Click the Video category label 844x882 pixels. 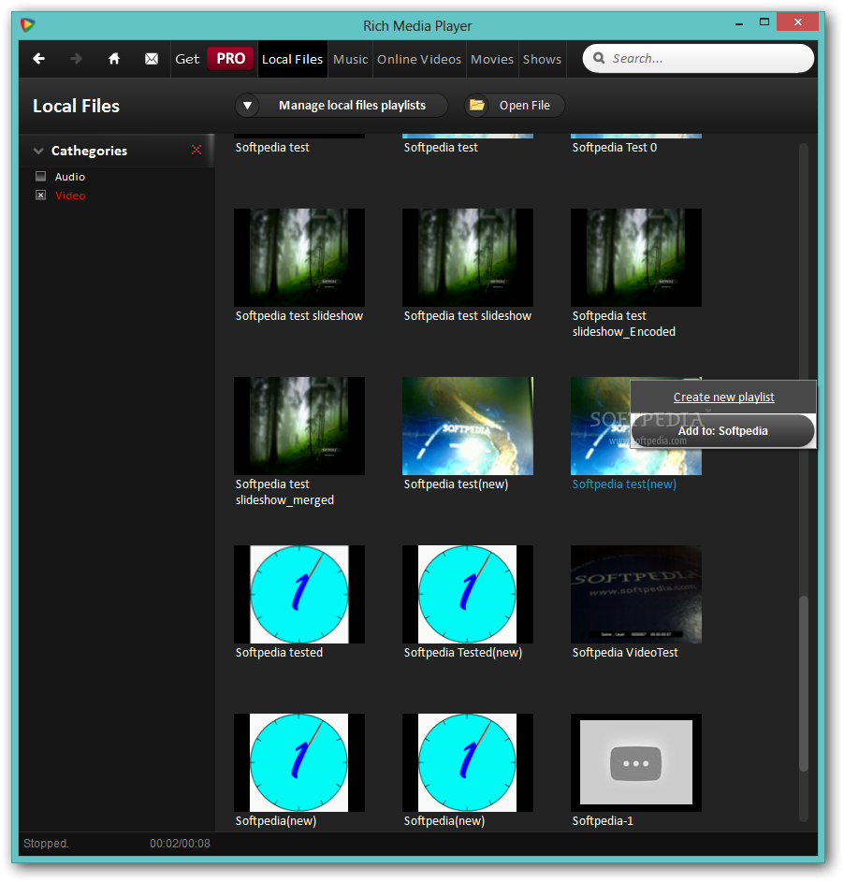pos(70,195)
